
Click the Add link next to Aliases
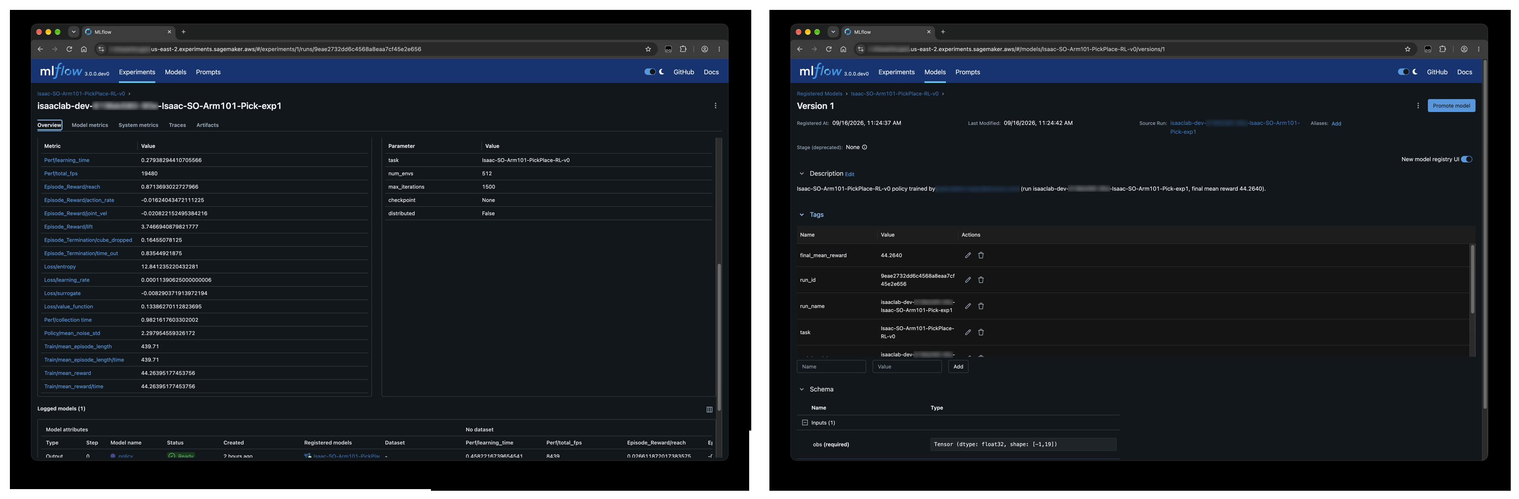(x=1336, y=124)
